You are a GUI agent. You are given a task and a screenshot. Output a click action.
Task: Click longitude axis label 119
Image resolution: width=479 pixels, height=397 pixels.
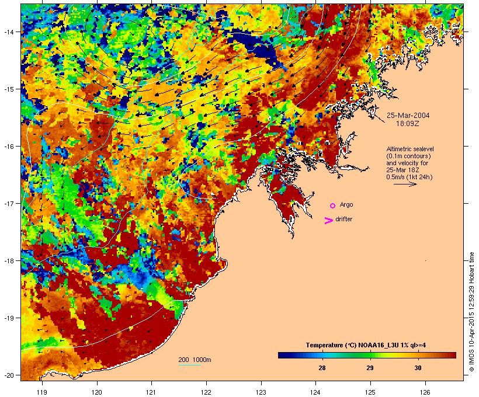pyautogui.click(x=42, y=392)
